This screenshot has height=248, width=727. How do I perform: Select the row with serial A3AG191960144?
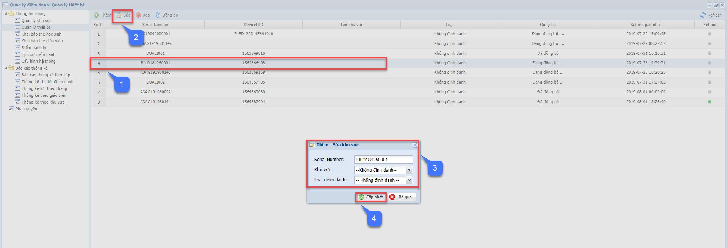[155, 102]
